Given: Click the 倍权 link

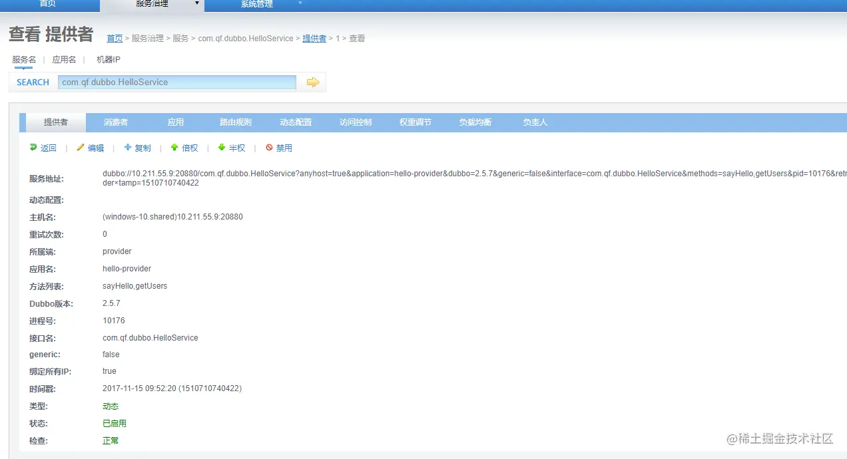Looking at the screenshot, I should tap(190, 148).
